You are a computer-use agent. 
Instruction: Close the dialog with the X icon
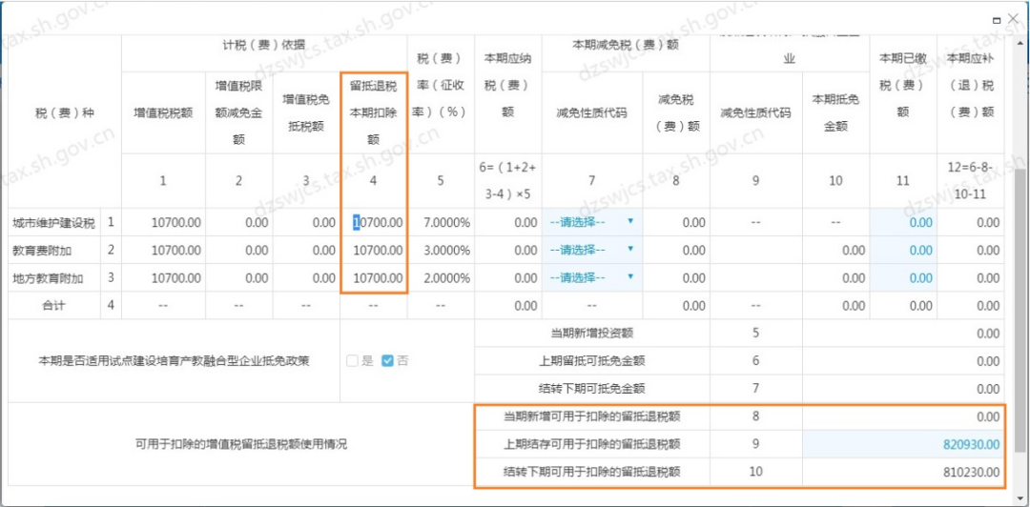point(1012,20)
